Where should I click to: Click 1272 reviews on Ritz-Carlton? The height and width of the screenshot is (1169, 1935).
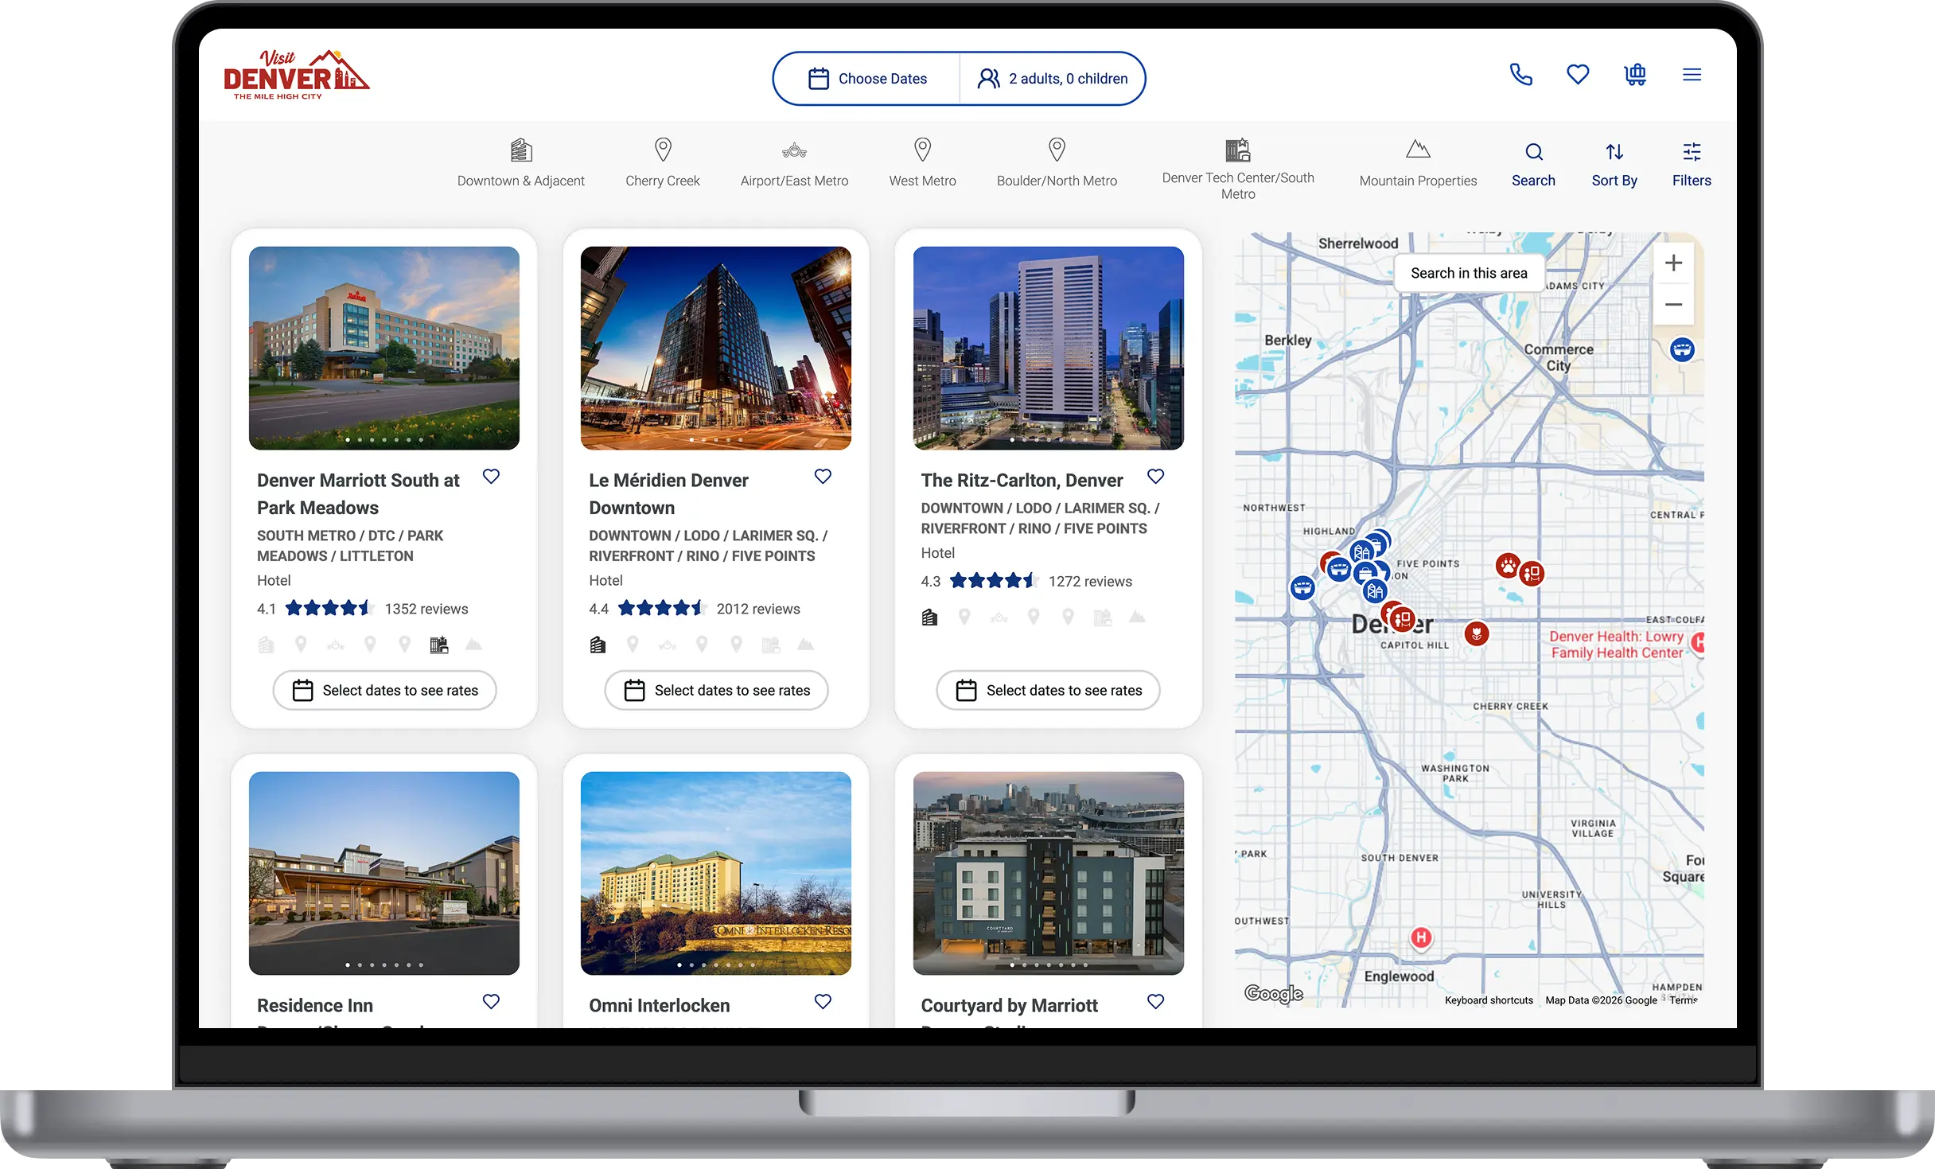coord(1090,582)
